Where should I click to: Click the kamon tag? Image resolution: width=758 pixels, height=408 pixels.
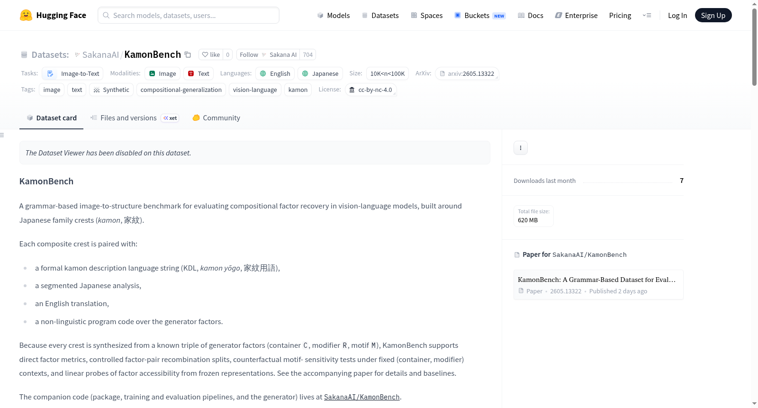click(x=298, y=90)
